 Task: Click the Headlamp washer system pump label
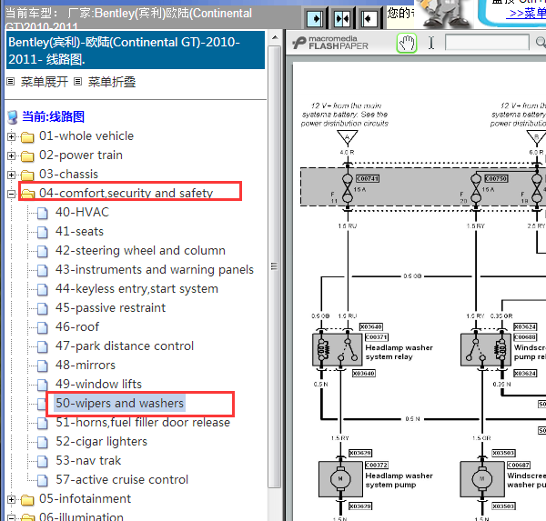pyautogui.click(x=399, y=480)
